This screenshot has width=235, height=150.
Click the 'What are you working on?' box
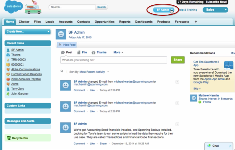[114, 60]
